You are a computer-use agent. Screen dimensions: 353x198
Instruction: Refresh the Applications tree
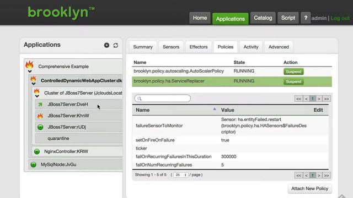(x=116, y=45)
